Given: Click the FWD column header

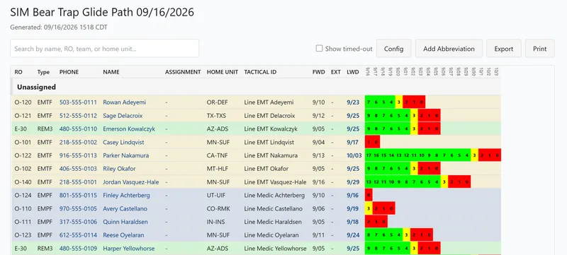Looking at the screenshot, I should click(x=318, y=72).
